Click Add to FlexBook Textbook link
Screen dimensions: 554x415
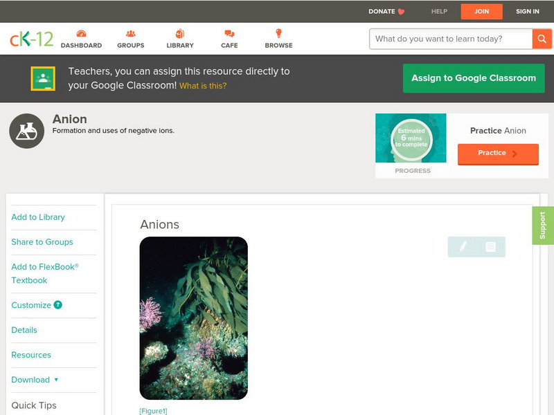[x=45, y=273]
